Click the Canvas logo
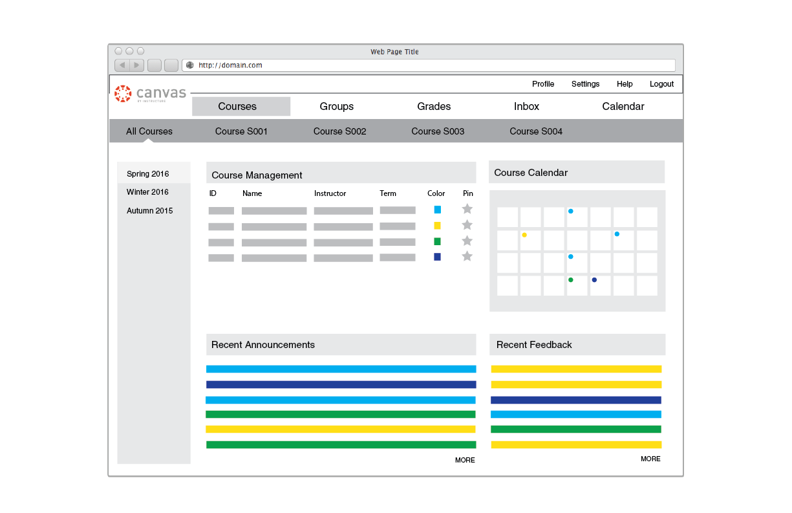The height and width of the screenshot is (513, 792). 151,94
